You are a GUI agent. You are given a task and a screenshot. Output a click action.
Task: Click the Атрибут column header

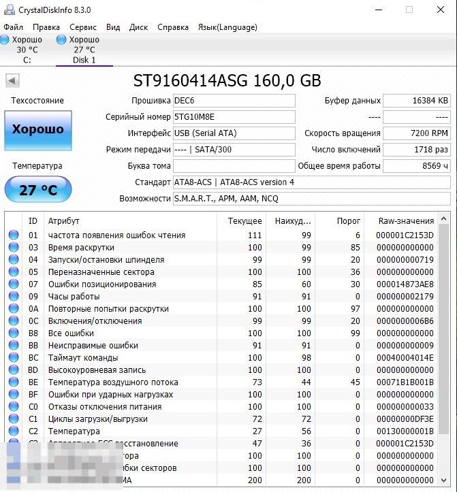coord(130,221)
